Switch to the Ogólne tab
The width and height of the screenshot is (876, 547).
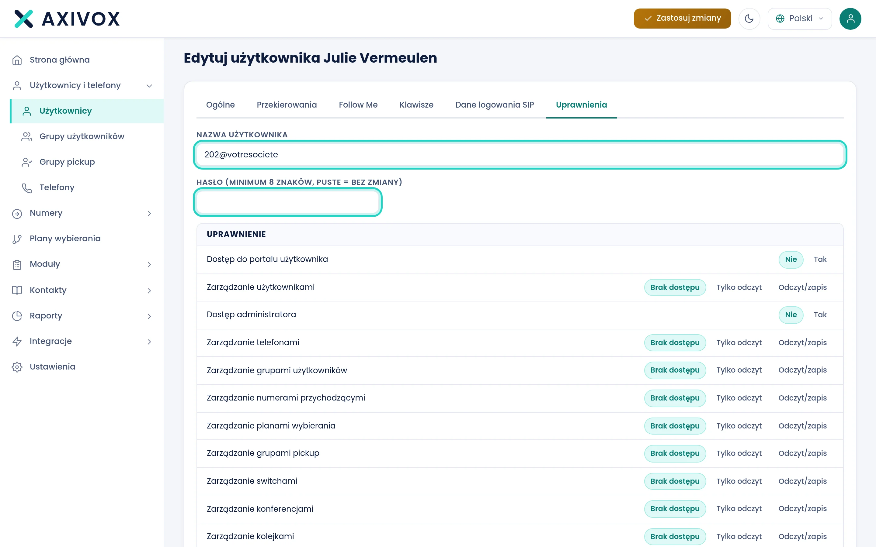click(220, 105)
